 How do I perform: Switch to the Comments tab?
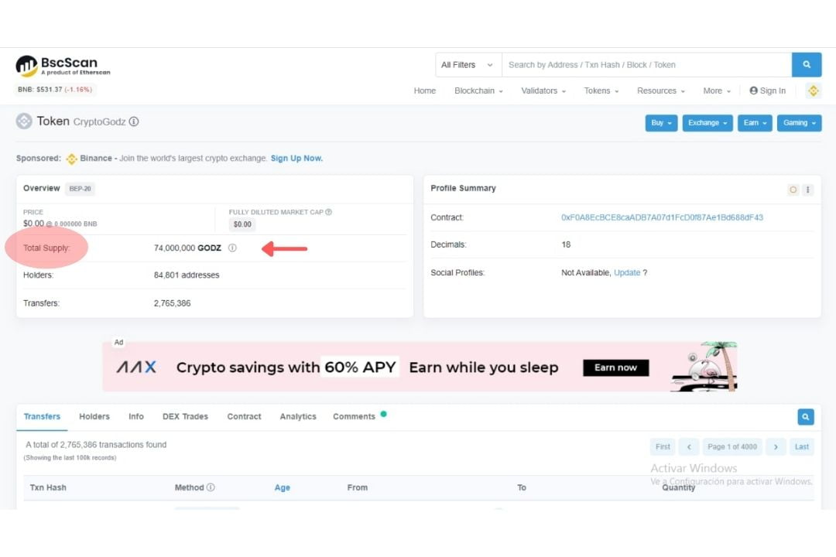[354, 417]
